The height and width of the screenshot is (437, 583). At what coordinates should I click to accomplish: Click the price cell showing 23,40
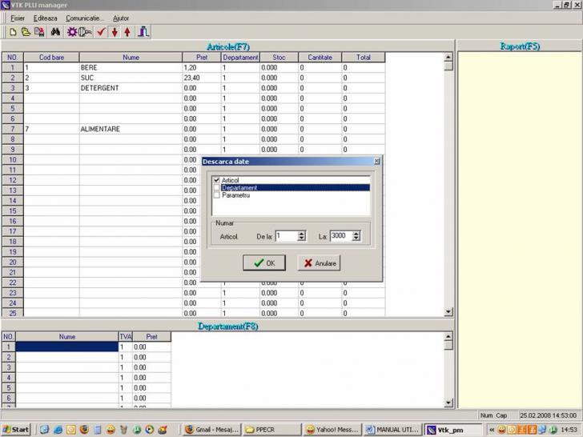point(202,78)
